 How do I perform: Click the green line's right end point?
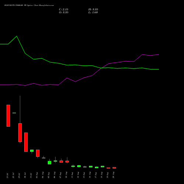pyautogui.click(x=159, y=69)
